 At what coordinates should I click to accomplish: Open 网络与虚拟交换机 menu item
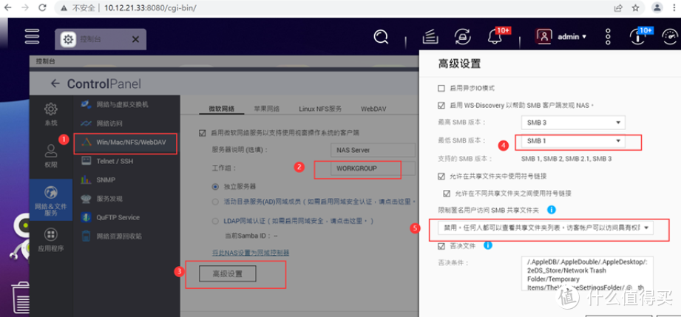click(x=126, y=105)
